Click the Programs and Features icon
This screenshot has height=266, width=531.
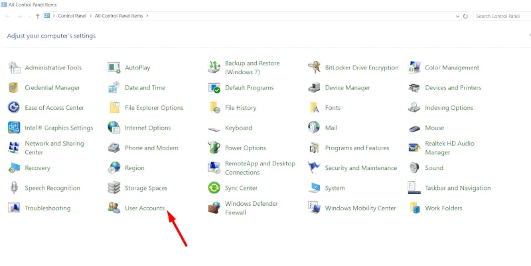314,148
